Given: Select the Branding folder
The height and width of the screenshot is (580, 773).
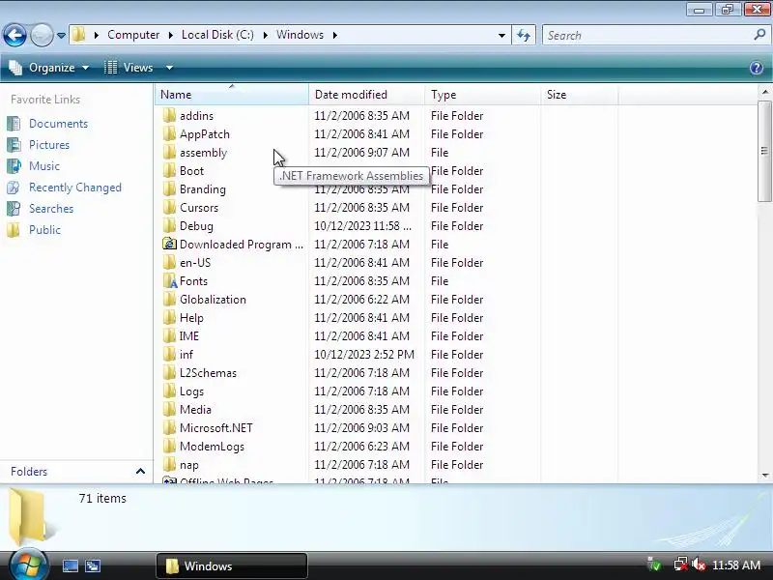Looking at the screenshot, I should pyautogui.click(x=203, y=188).
